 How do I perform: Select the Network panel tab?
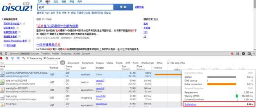(25, 54)
